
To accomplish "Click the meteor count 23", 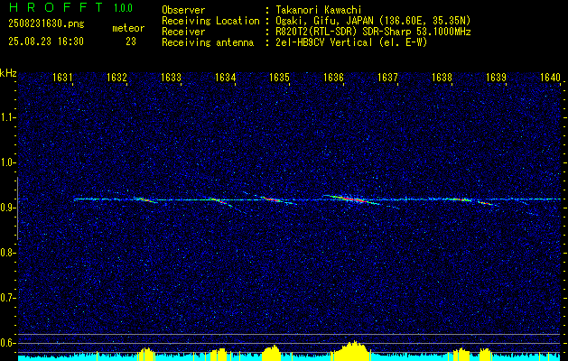I will coord(131,42).
